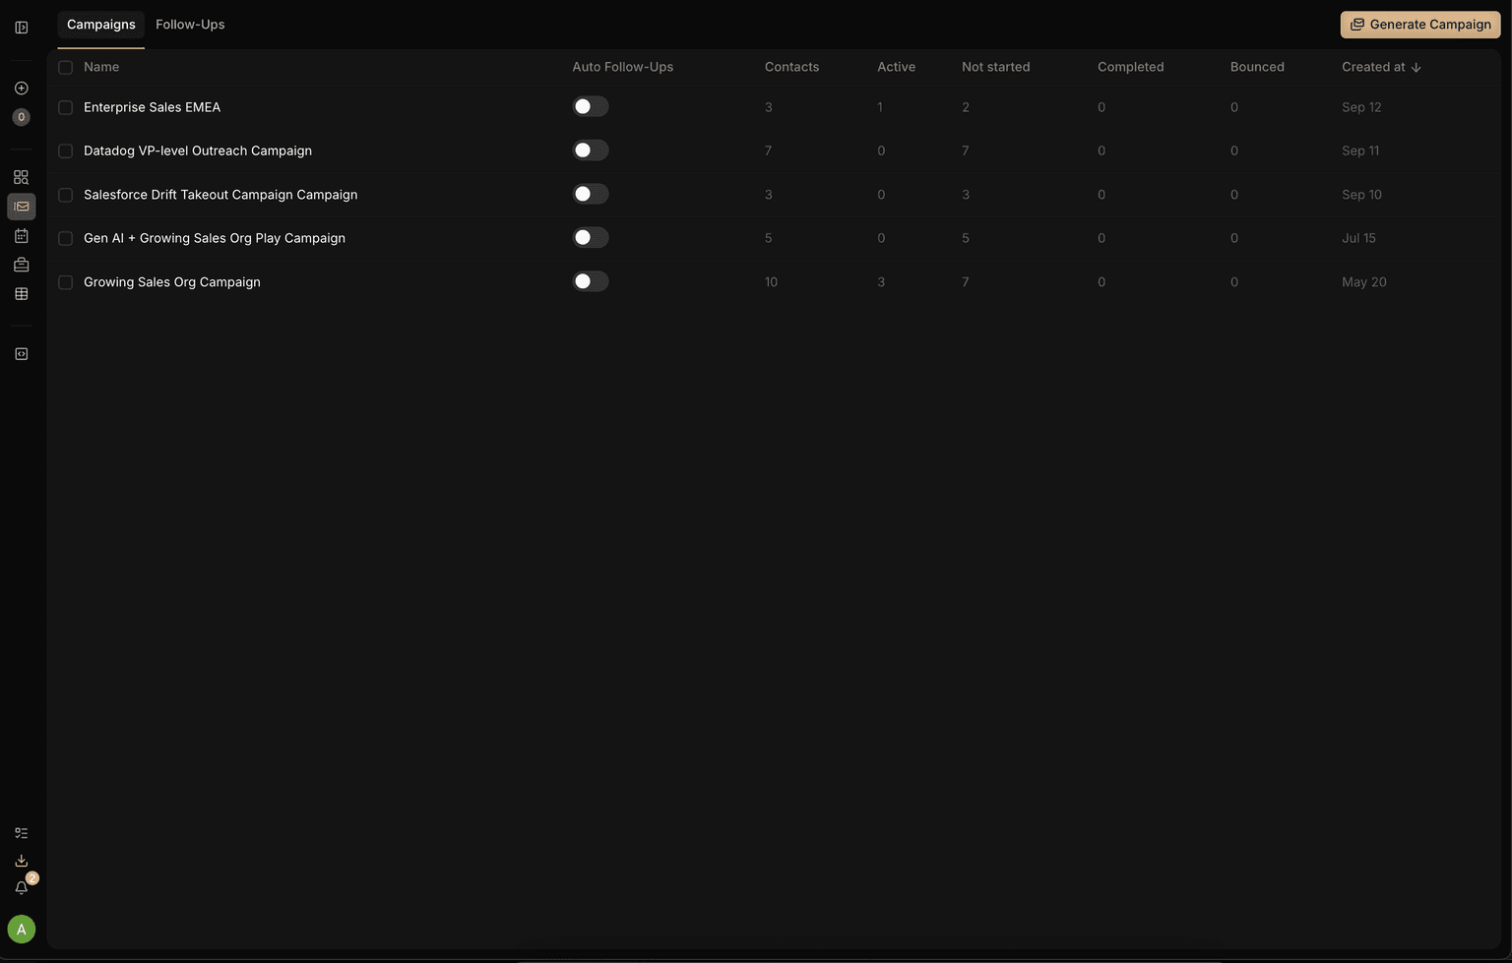Switch to the Follow-Ups tab

pos(190,24)
